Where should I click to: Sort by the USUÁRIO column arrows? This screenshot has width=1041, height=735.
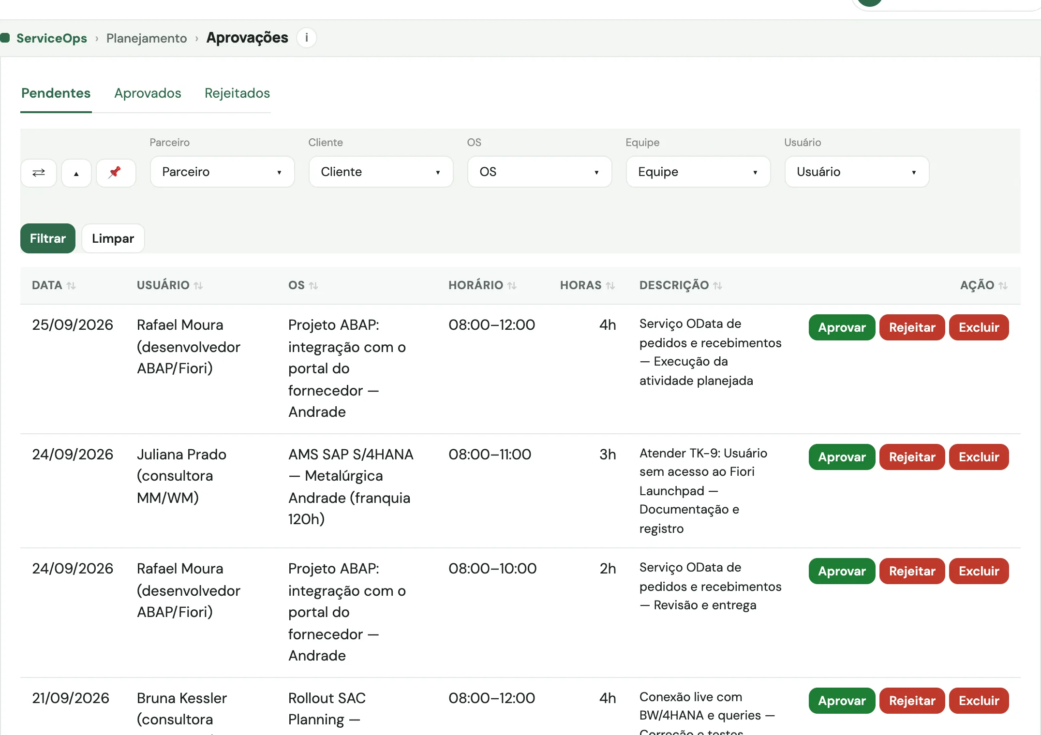(x=198, y=285)
